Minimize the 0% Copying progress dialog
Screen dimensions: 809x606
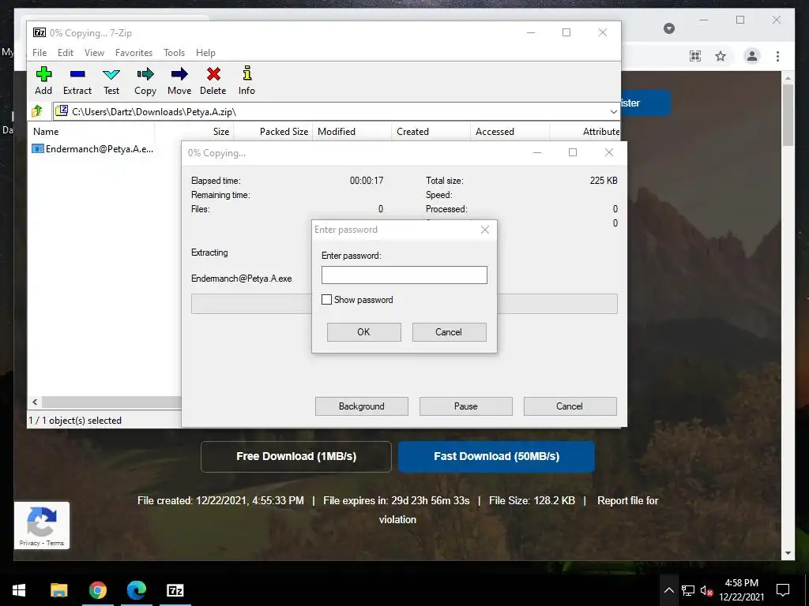pyautogui.click(x=537, y=152)
